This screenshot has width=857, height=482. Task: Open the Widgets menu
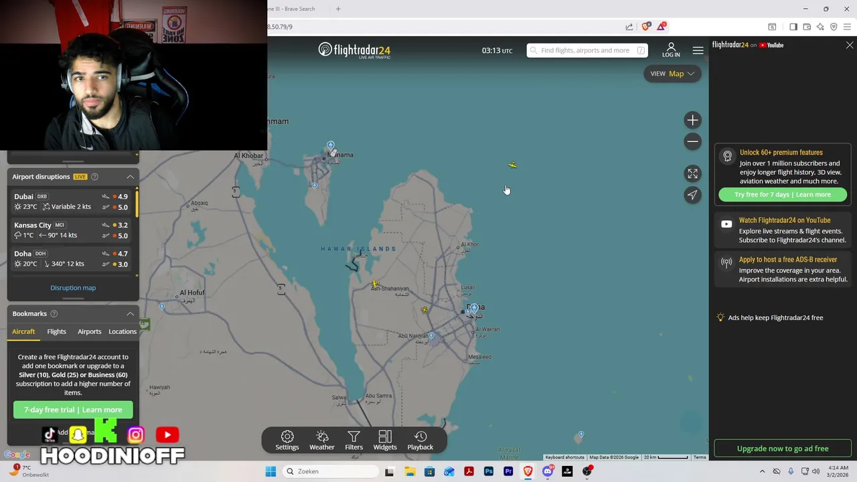[x=385, y=440]
